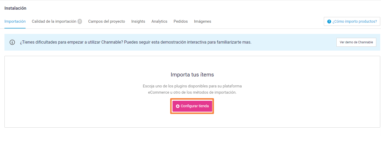Go to the Insights tab
The width and height of the screenshot is (381, 143).
pos(138,21)
